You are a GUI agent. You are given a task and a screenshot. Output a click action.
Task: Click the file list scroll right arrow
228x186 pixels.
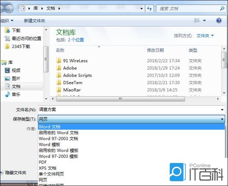coord(218,99)
